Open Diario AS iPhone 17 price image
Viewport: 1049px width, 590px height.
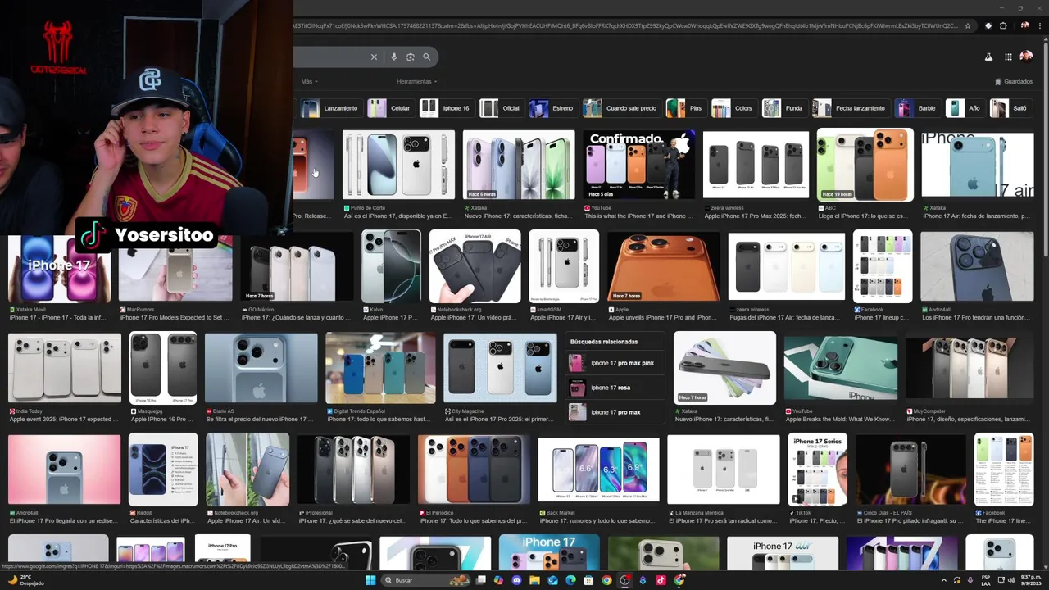click(x=261, y=368)
